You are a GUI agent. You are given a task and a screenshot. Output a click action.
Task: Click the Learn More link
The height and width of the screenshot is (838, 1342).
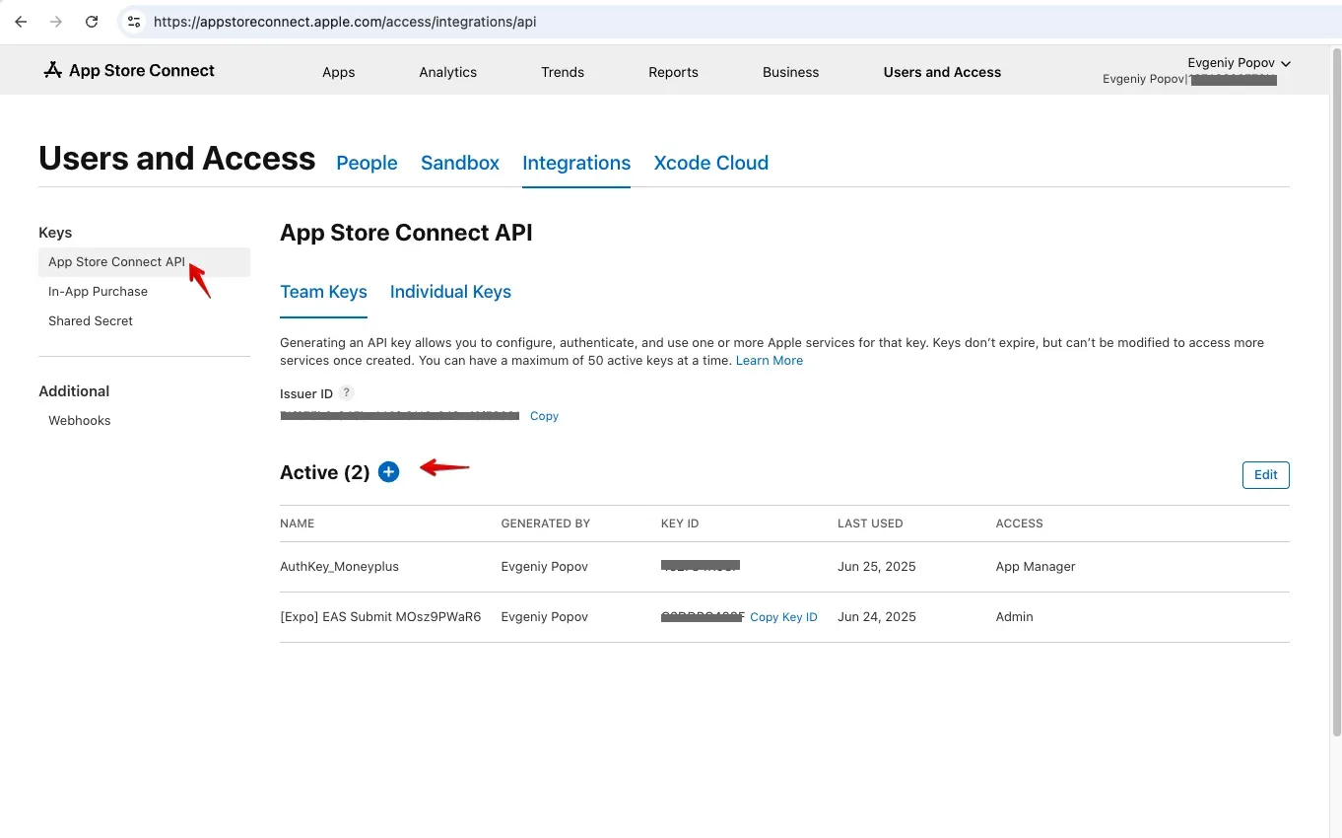[x=770, y=361]
